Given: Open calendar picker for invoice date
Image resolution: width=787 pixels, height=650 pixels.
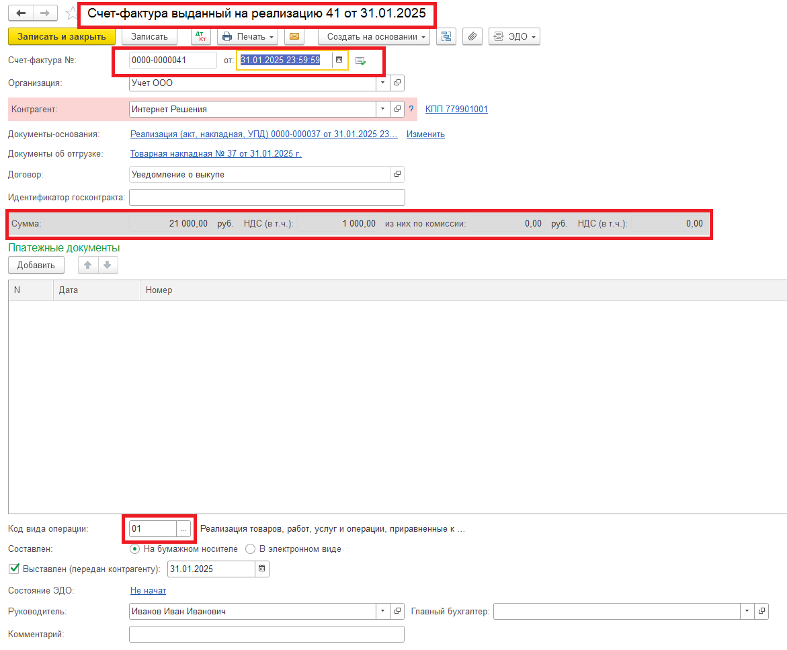Looking at the screenshot, I should pos(339,60).
